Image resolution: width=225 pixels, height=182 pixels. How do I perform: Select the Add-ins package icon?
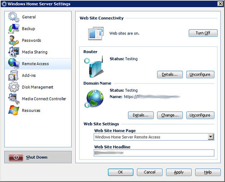13,75
